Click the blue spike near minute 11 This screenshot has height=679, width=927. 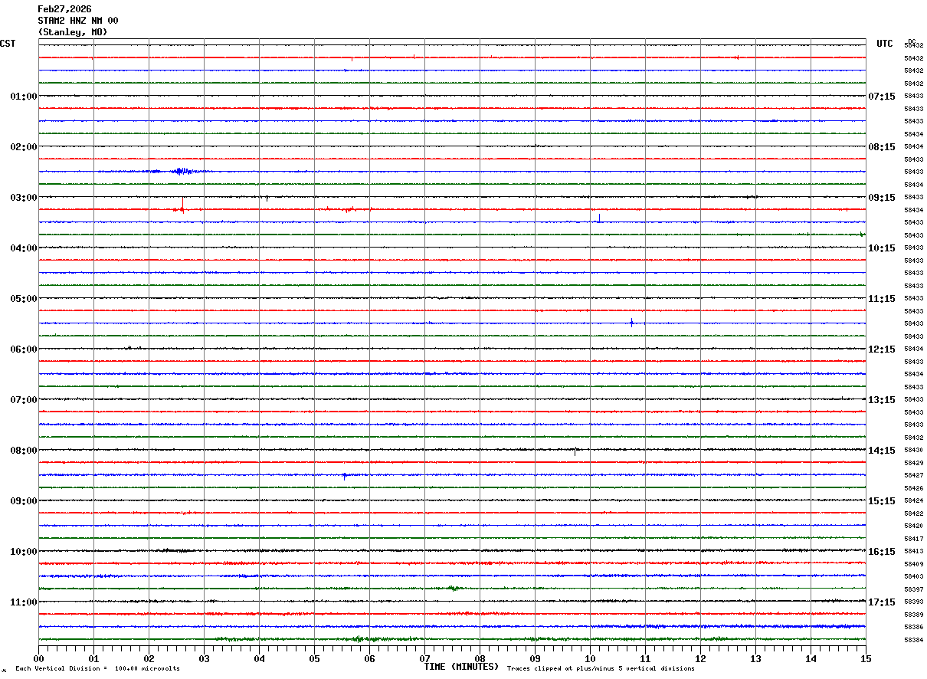tap(631, 323)
